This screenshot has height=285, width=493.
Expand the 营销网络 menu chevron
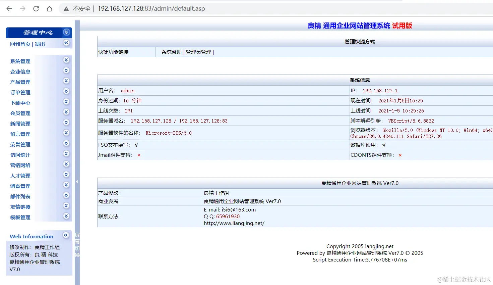(66, 164)
